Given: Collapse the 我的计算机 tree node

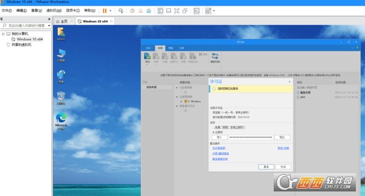Looking at the screenshot, I should coord(3,34).
